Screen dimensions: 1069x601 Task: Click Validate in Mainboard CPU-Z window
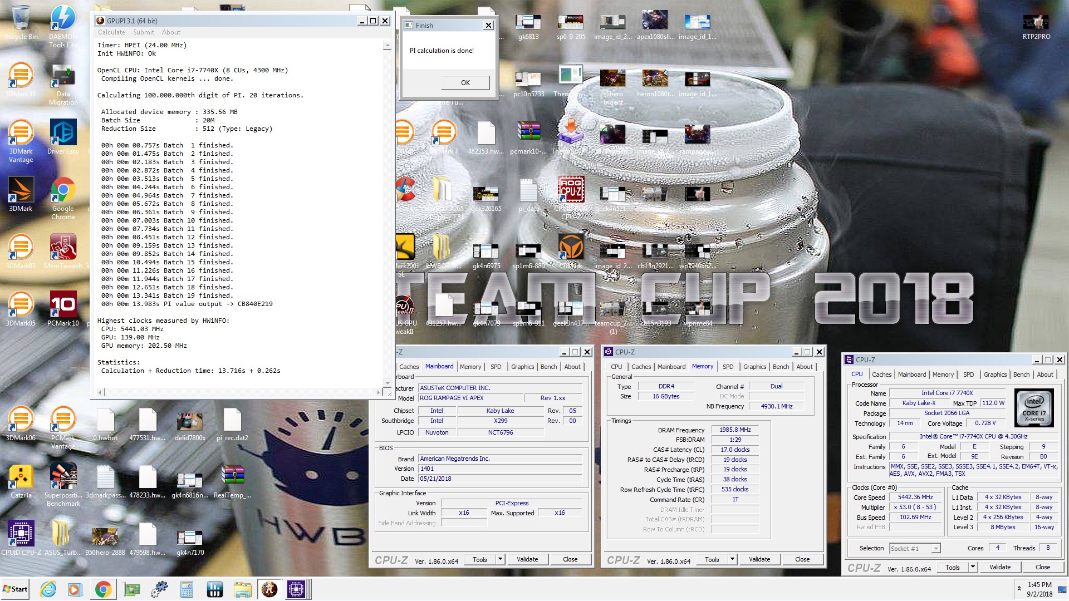click(x=527, y=559)
